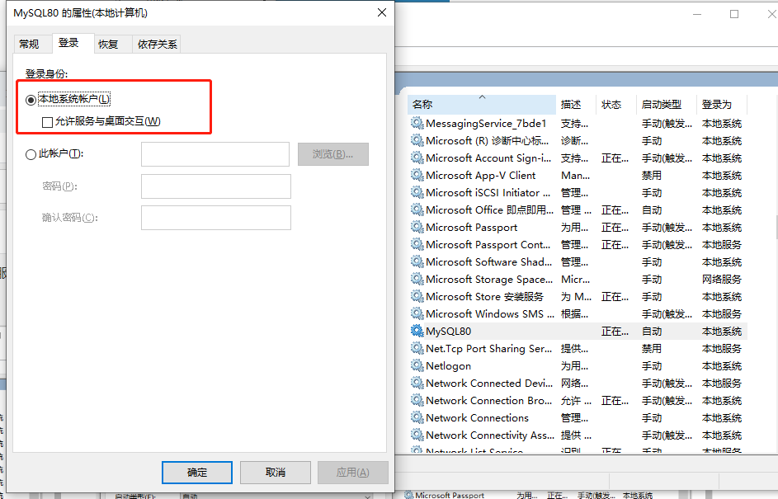The image size is (778, 499).
Task: Click the Network Connections service gear icon
Action: [415, 417]
